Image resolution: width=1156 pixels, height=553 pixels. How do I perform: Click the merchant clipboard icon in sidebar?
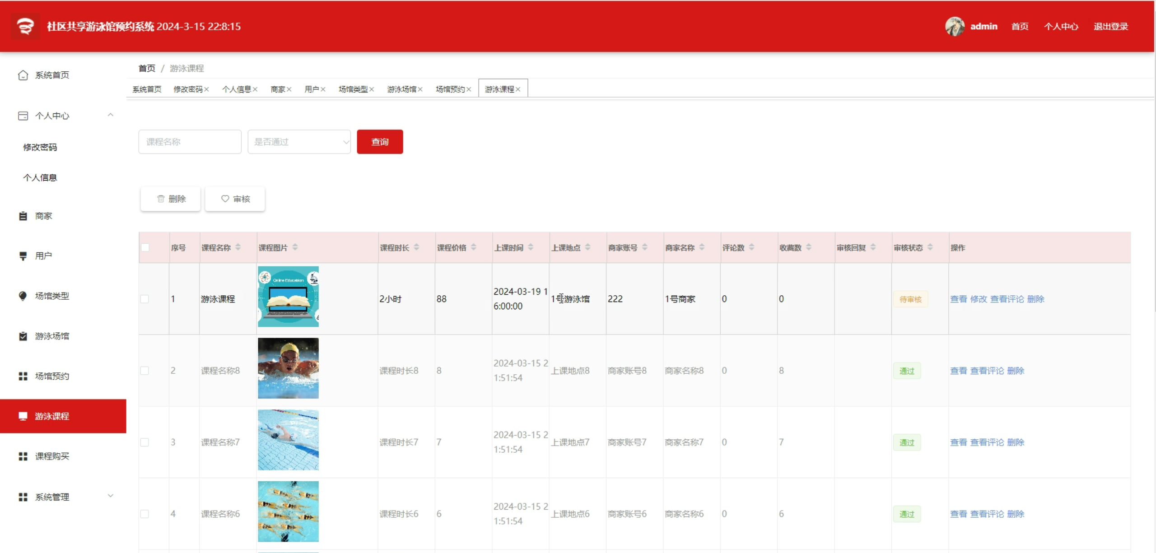coord(23,216)
